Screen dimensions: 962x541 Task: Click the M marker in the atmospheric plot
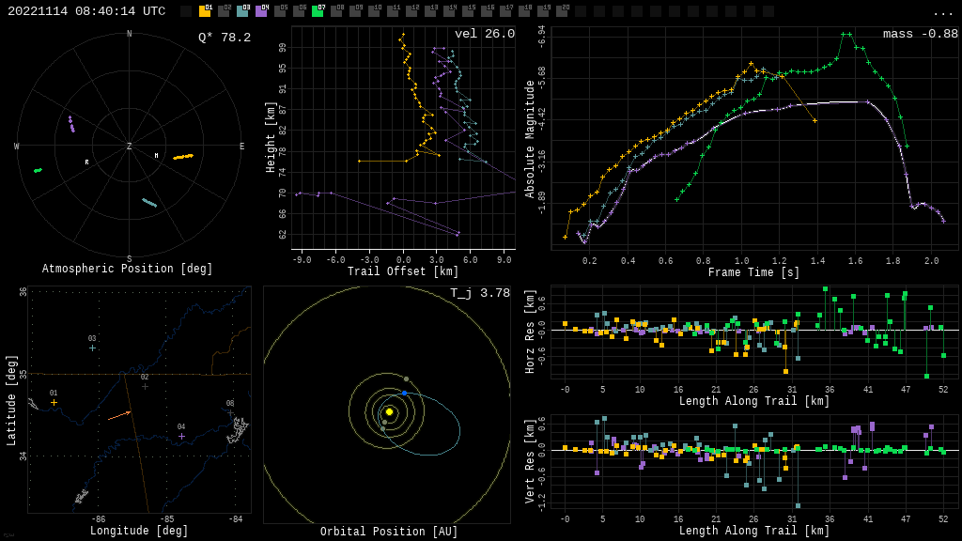point(156,156)
